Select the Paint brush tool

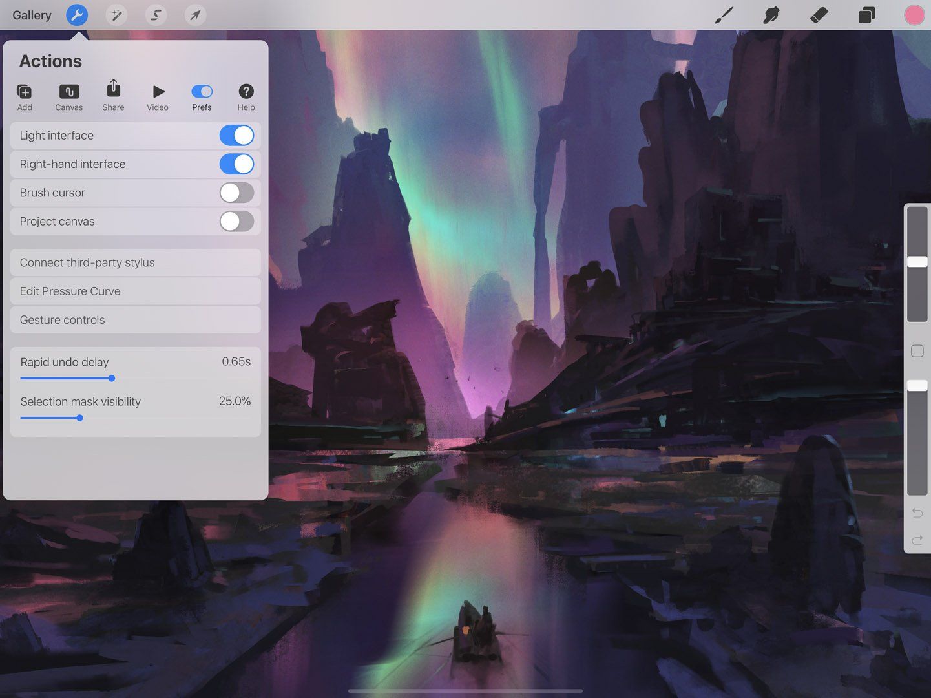[724, 14]
